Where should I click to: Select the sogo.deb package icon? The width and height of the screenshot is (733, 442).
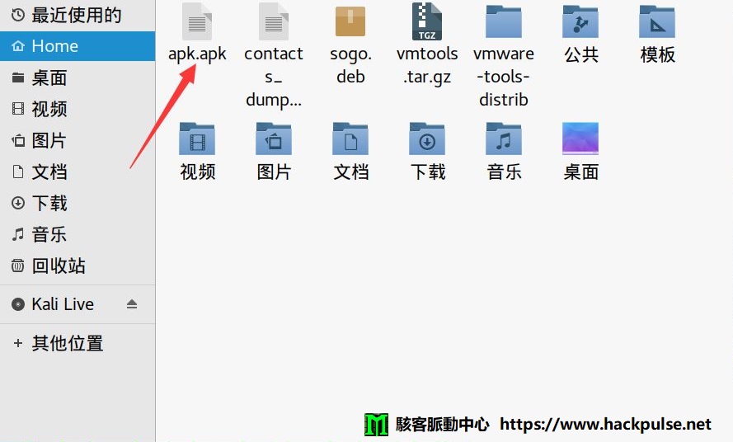pyautogui.click(x=350, y=22)
